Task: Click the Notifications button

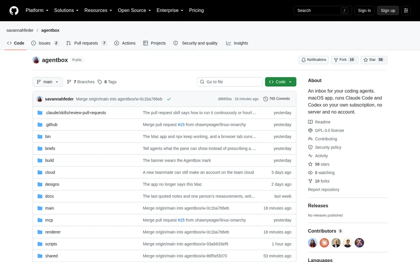Action: pyautogui.click(x=314, y=60)
